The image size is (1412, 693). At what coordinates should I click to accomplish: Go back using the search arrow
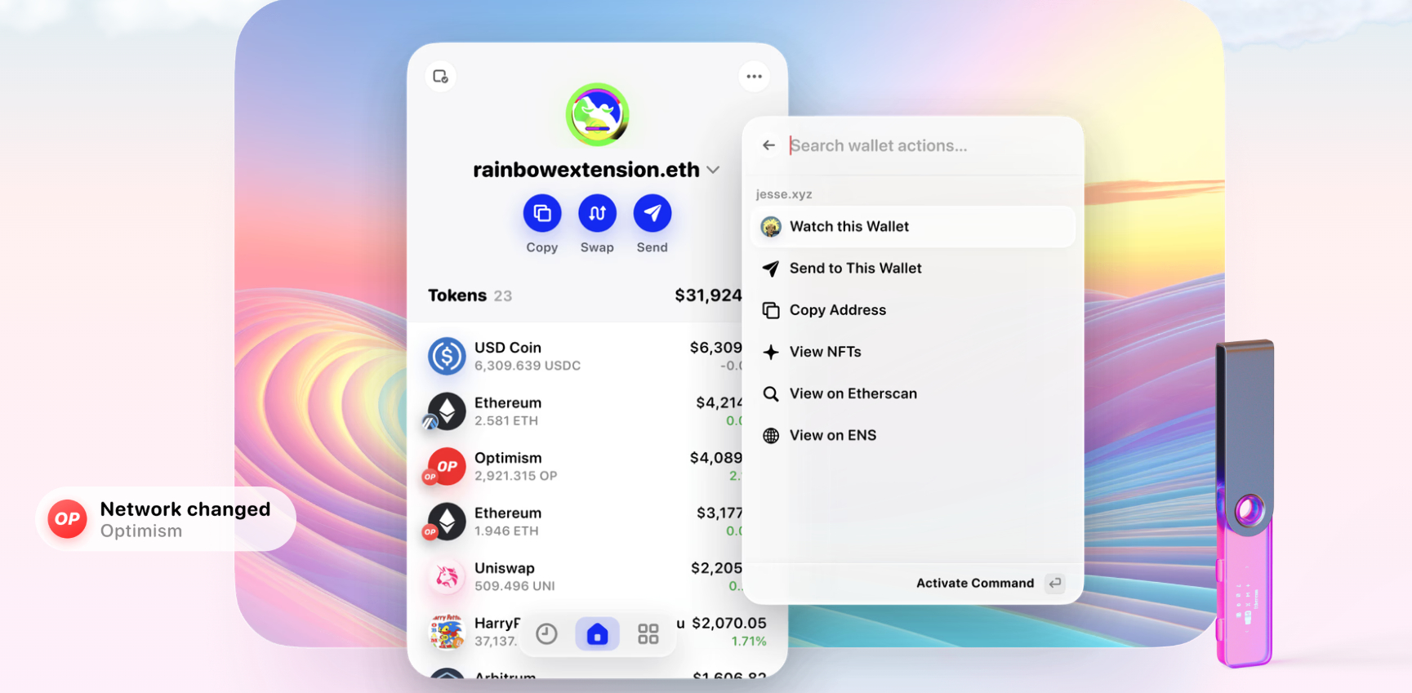(x=768, y=145)
